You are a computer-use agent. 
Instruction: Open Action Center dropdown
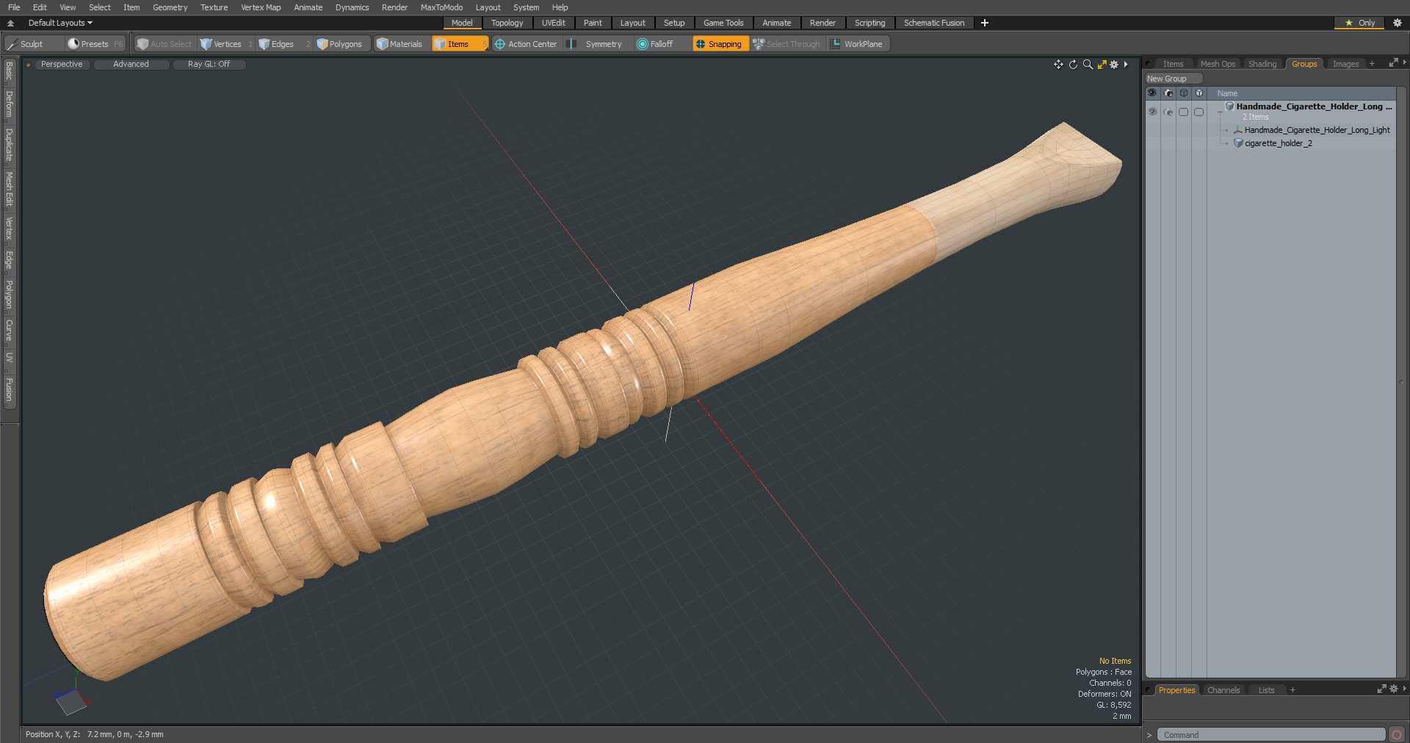(x=526, y=44)
